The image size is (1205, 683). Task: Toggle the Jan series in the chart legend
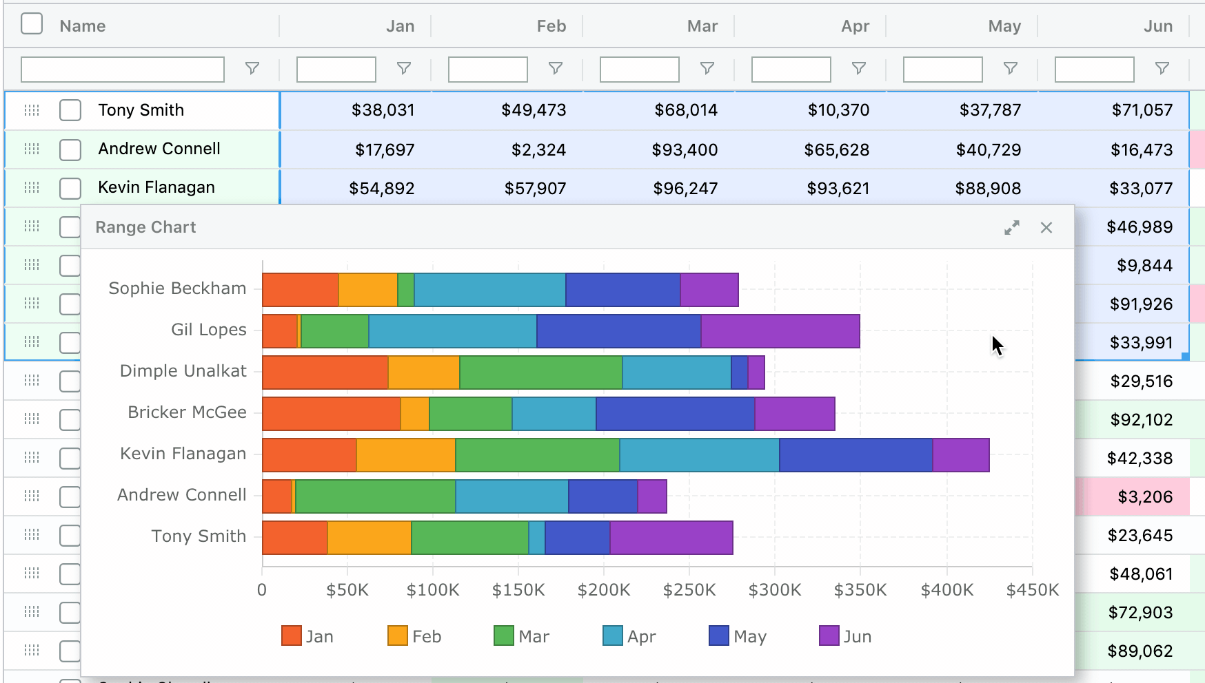point(307,636)
